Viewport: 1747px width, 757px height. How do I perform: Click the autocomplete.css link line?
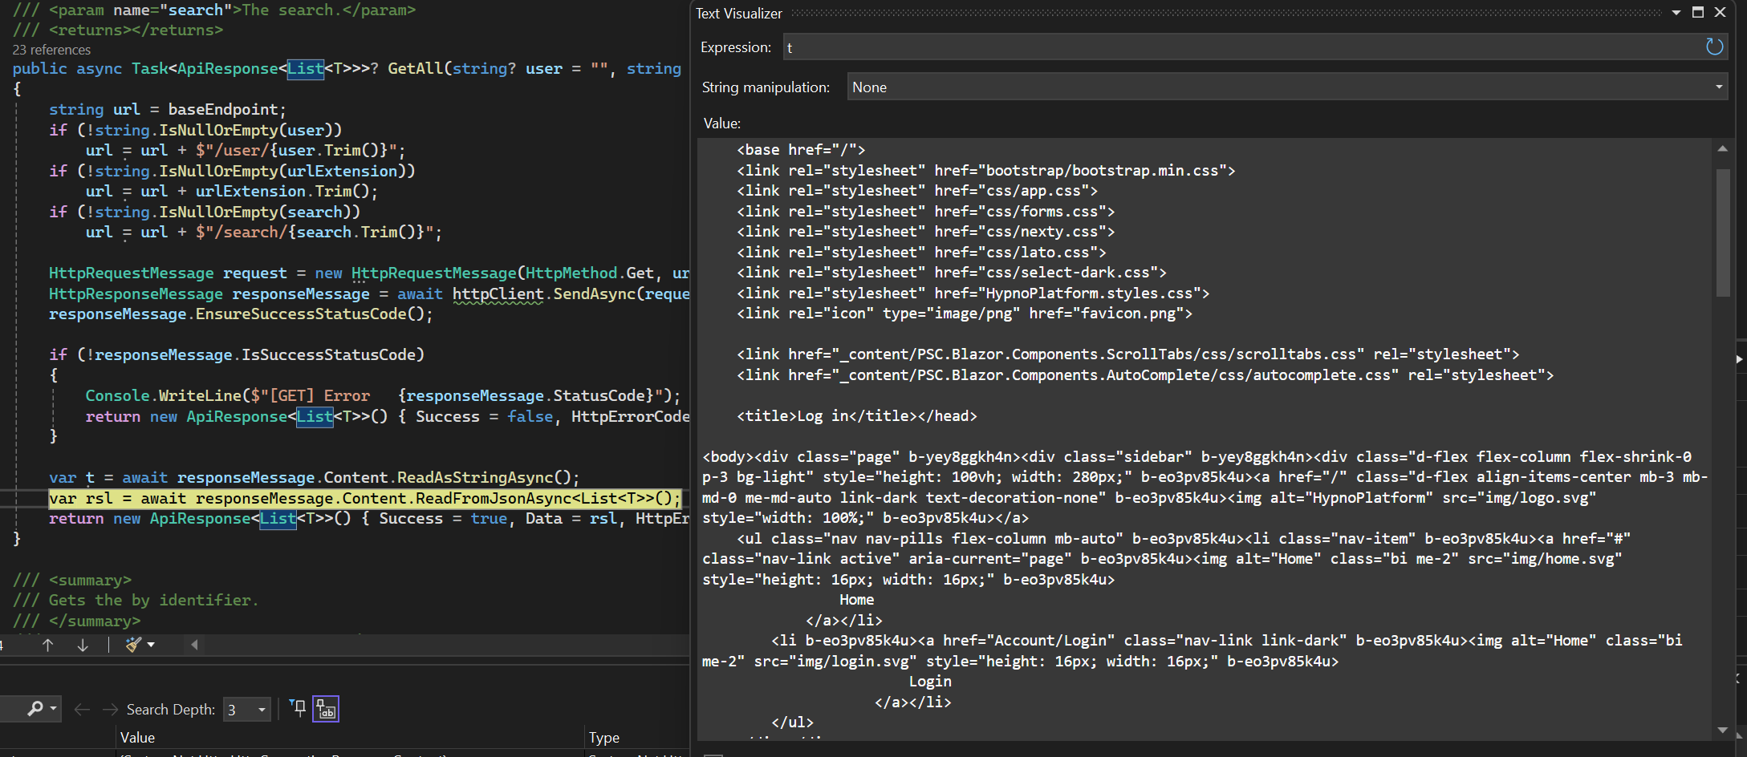(1145, 375)
